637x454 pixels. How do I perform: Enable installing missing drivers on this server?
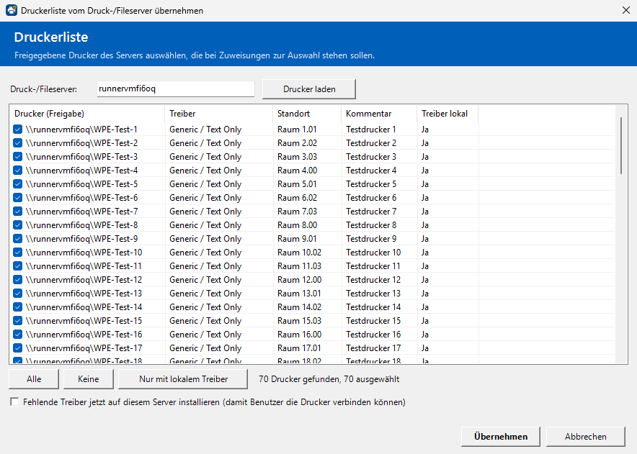pyautogui.click(x=14, y=402)
